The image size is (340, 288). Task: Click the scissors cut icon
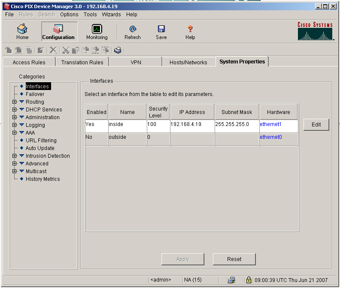click(x=66, y=50)
